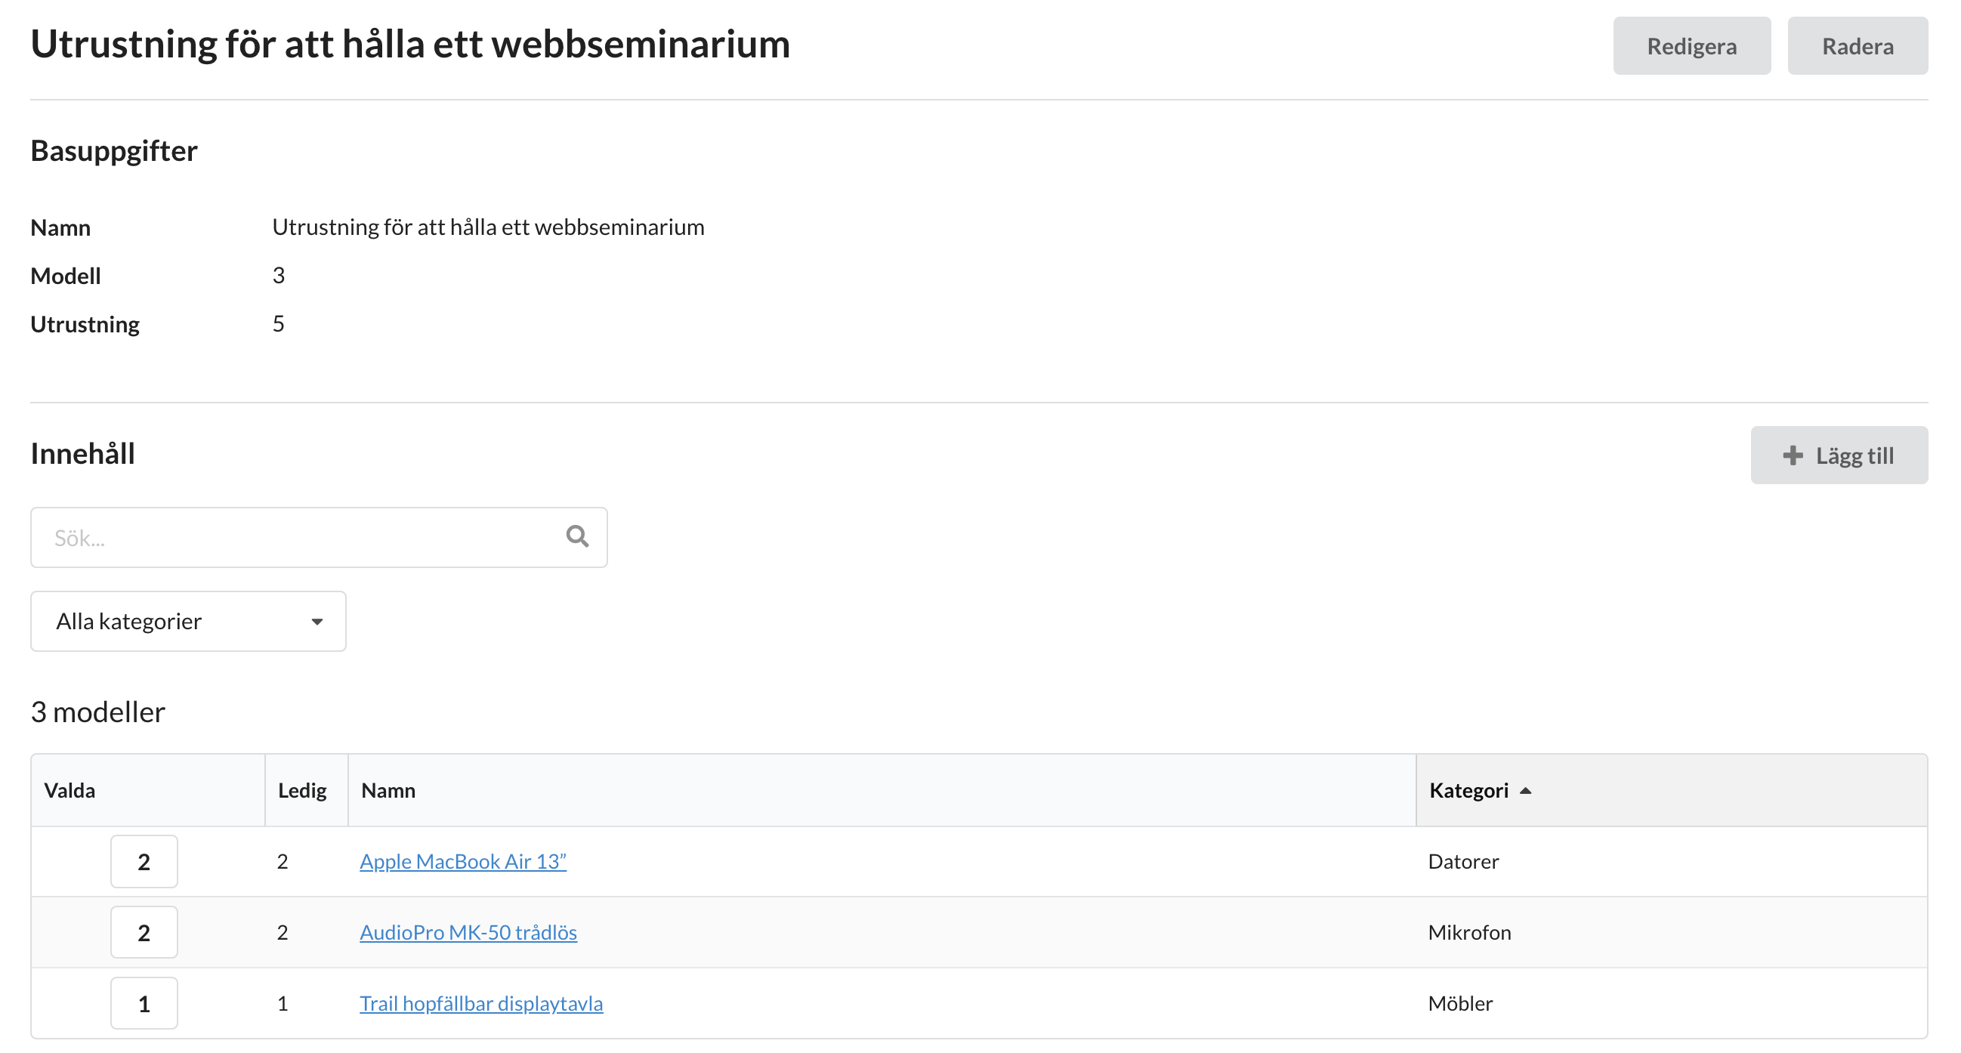Click the magnifier search icon
This screenshot has height=1053, width=1961.
[x=577, y=537]
